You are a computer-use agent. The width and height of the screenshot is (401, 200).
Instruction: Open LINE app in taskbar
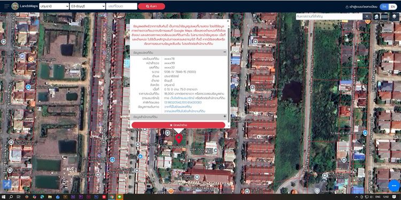pyautogui.click(x=119, y=197)
